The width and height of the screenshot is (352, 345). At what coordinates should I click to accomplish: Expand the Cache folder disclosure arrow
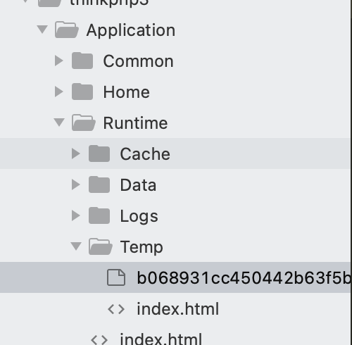(76, 153)
